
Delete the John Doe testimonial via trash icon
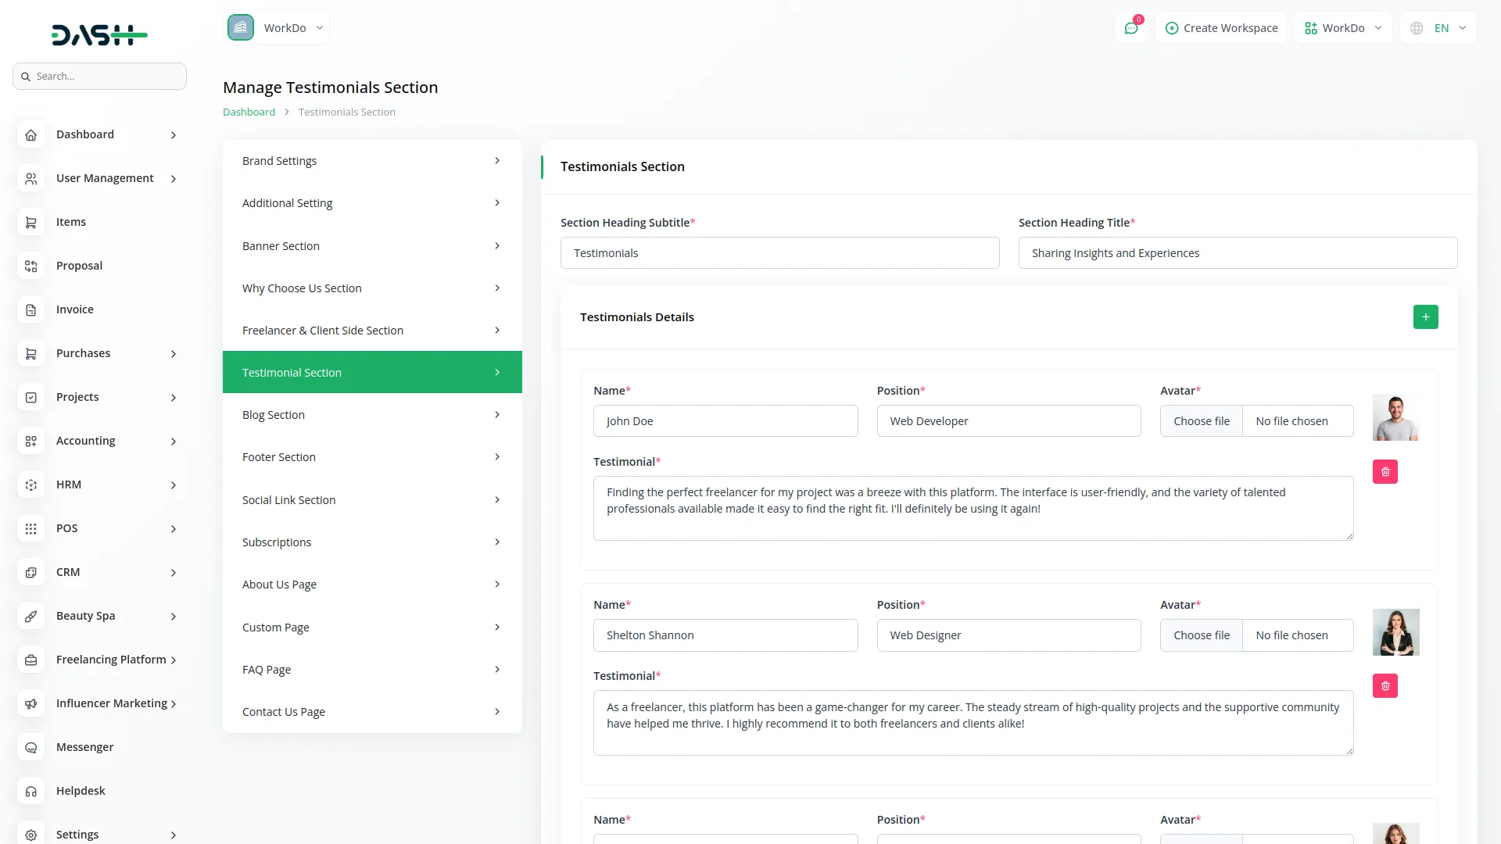(1385, 471)
